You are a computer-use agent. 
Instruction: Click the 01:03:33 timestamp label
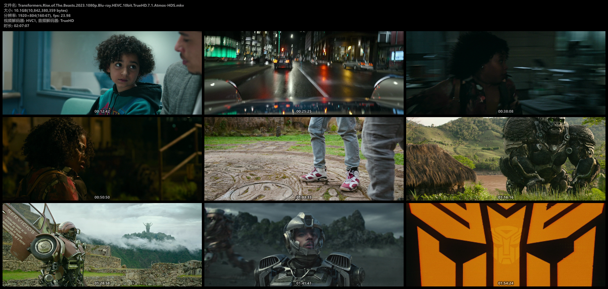tap(304, 197)
